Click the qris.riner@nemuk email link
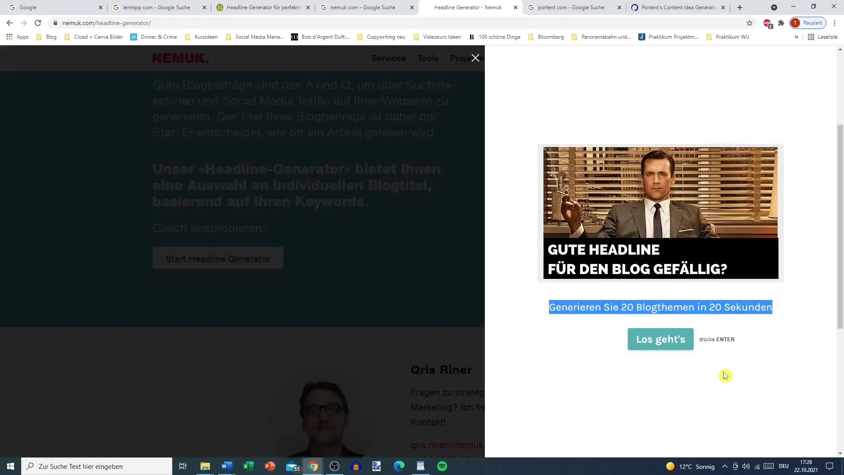This screenshot has width=844, height=475. (x=447, y=445)
